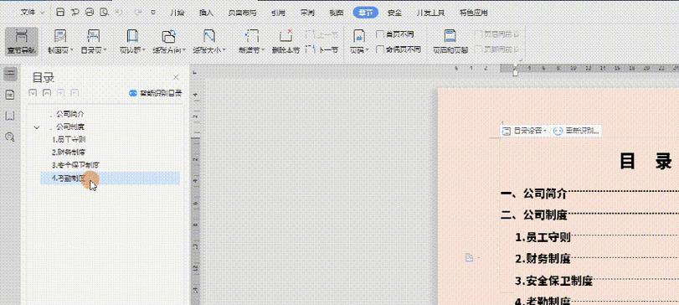Open the bookmark icon in left sidebar
679x305 pixels.
10,116
